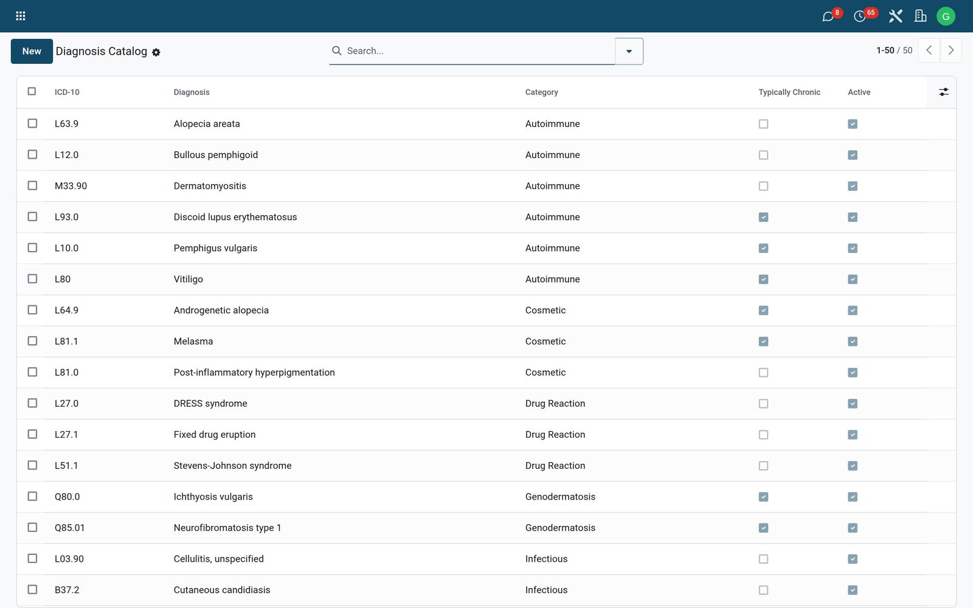The width and height of the screenshot is (973, 608).
Task: Click the New button
Action: [x=32, y=51]
